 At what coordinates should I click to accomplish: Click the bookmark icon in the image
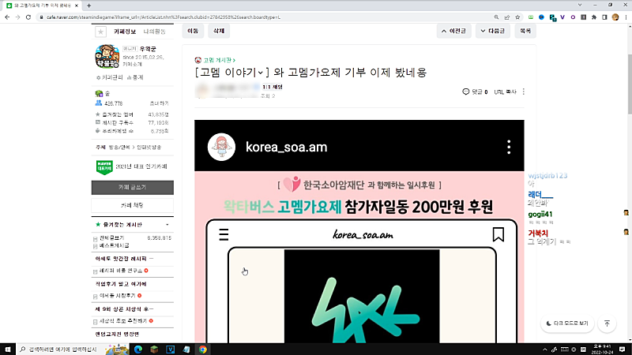(498, 234)
